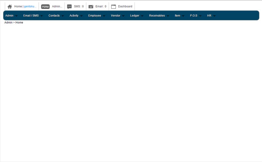Expand the HR dropdown arrow
The image size is (262, 162).
(x=214, y=16)
